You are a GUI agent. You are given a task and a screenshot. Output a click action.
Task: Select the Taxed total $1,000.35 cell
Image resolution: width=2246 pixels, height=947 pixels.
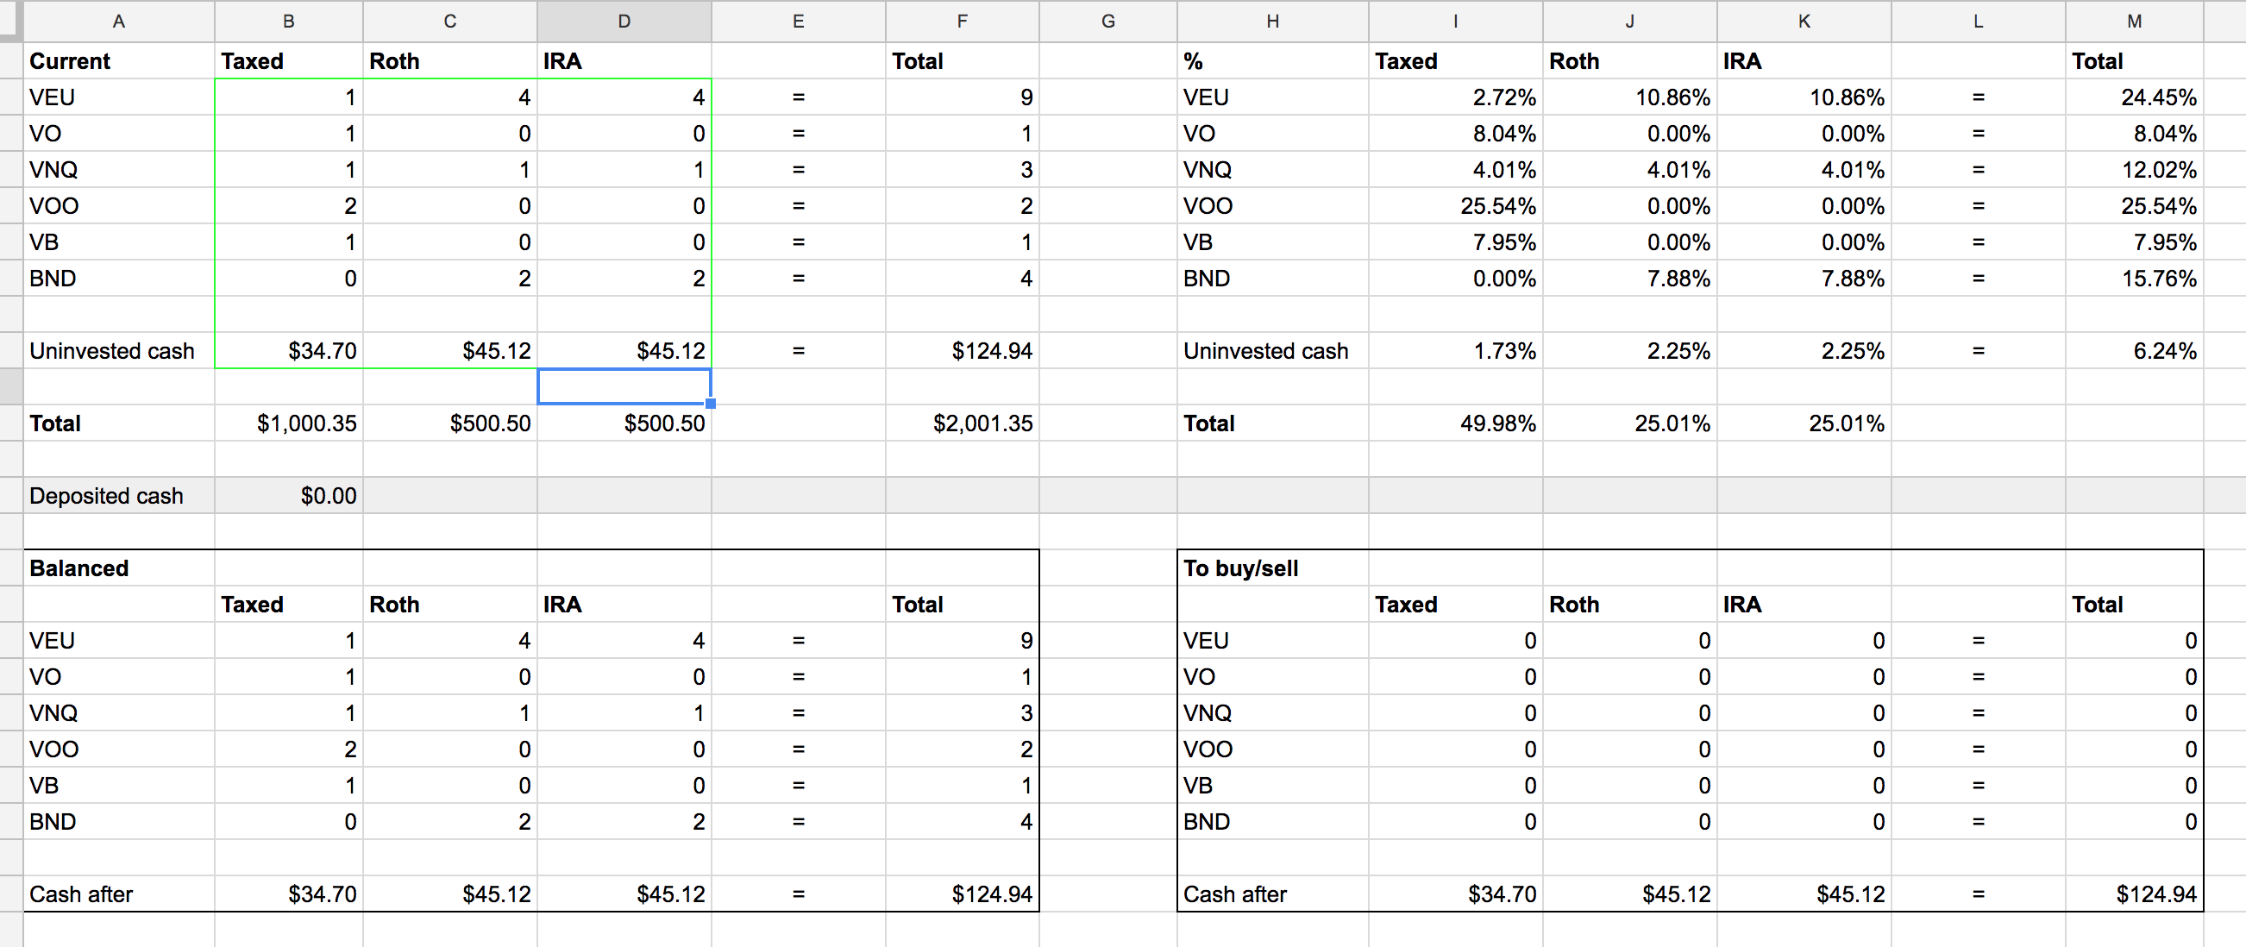tap(289, 423)
